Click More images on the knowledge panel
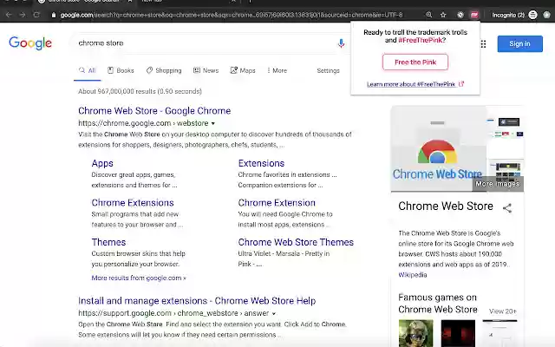This screenshot has width=555, height=347. pos(497,184)
